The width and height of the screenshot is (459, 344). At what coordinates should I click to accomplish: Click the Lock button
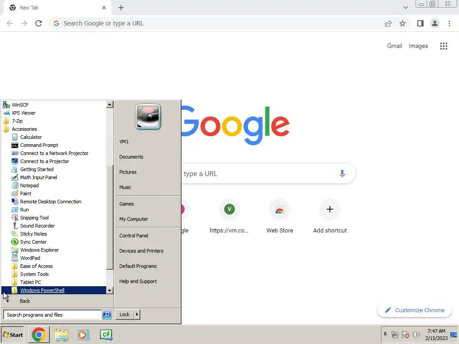125,314
